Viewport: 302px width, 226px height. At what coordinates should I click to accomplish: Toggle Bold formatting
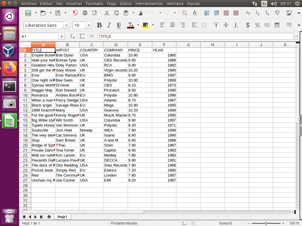(x=99, y=25)
